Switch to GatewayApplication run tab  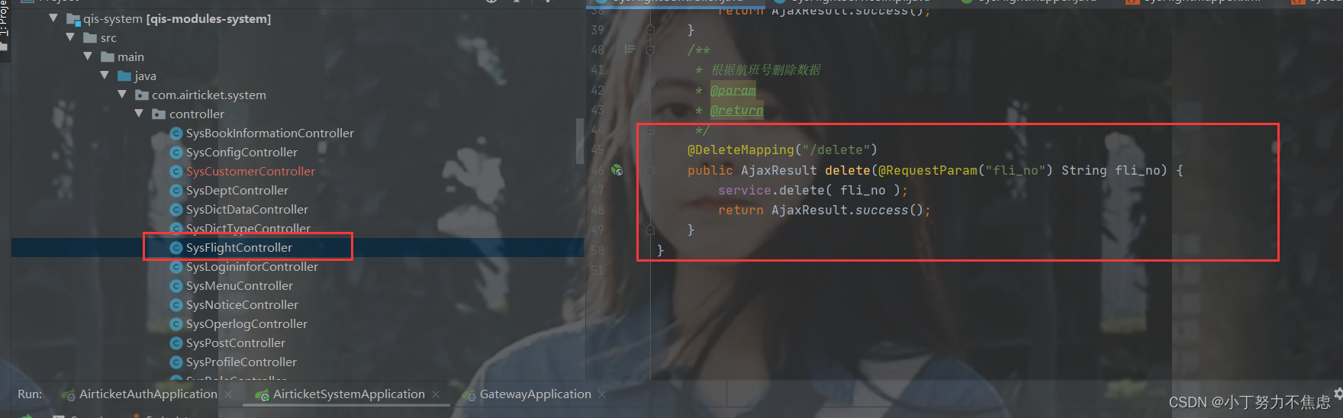pos(535,394)
